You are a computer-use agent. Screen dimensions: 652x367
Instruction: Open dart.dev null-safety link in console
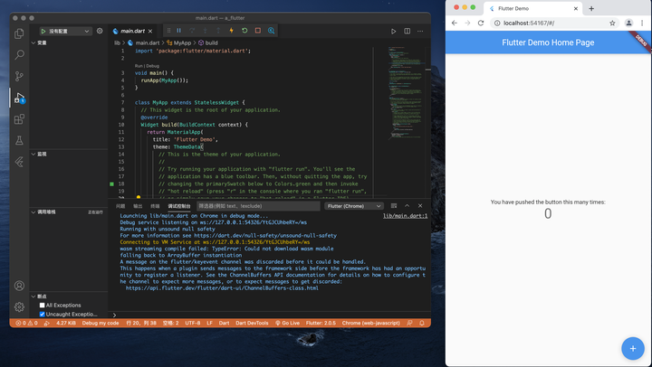coord(265,235)
